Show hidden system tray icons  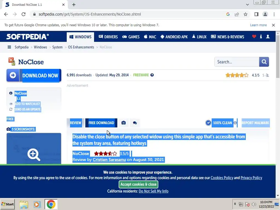coord(235,204)
